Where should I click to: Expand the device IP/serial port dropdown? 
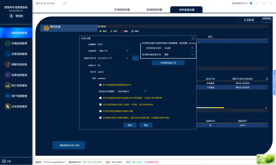(127, 58)
